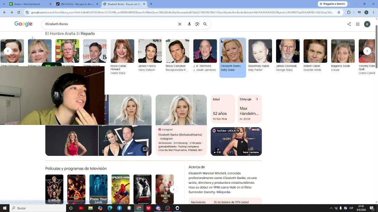Screen dimensions: 378x212
Task: Open The Miniature Wife poster
Action: tap(164, 189)
